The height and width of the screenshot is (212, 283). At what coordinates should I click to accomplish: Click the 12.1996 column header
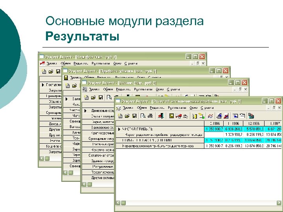[254, 124]
